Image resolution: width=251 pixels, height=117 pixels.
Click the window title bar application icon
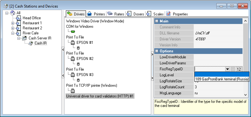tap(6, 6)
